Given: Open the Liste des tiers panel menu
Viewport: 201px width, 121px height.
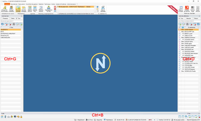Looking at the screenshot, I should tap(22, 16).
